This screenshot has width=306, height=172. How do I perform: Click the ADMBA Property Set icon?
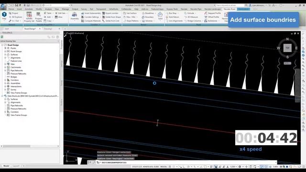[x=29, y=17]
